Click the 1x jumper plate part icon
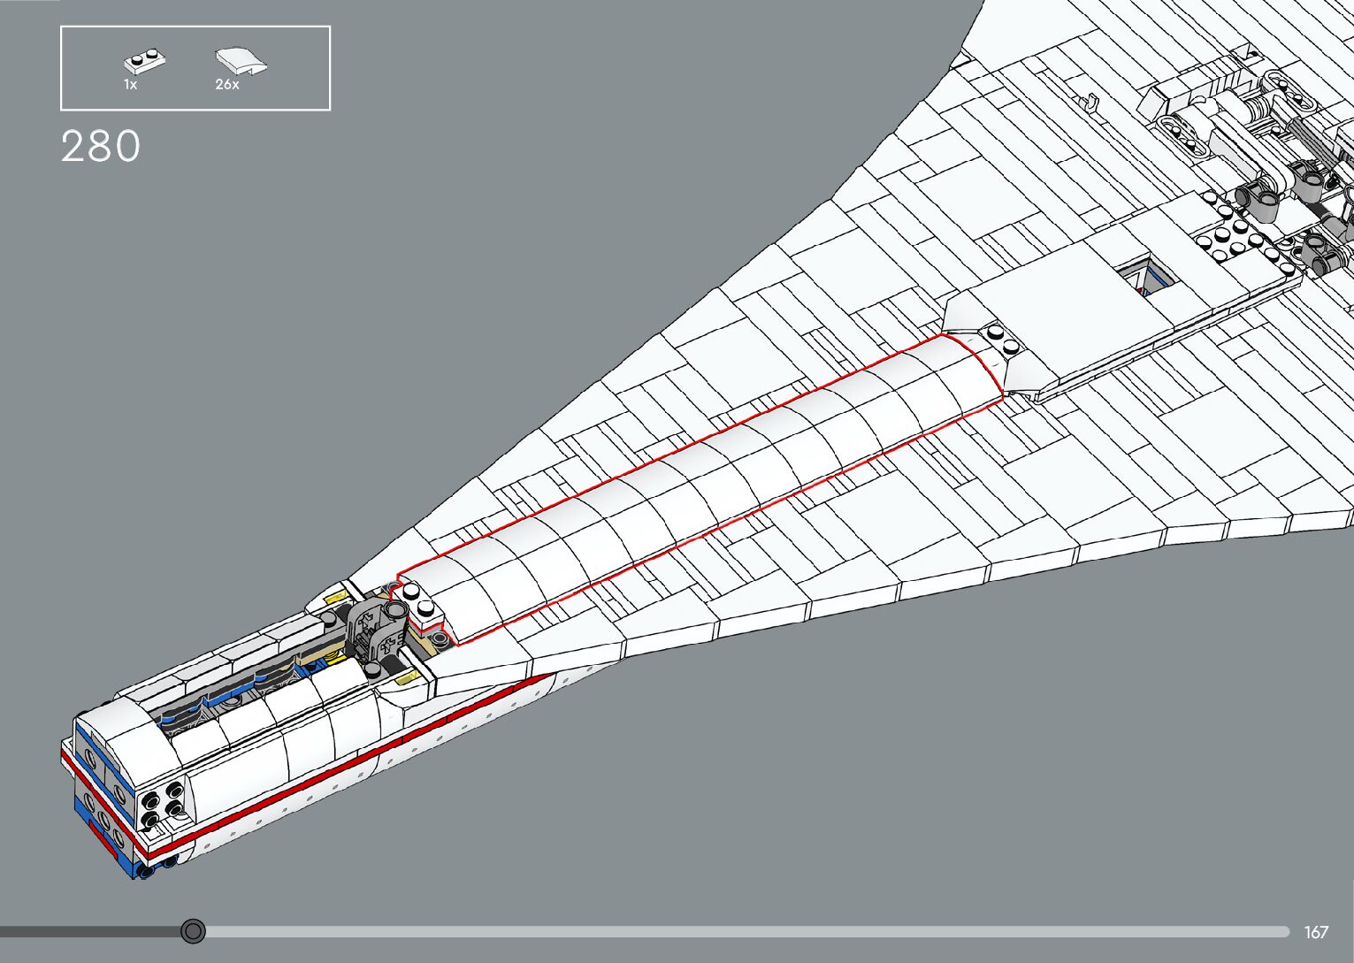 144,62
